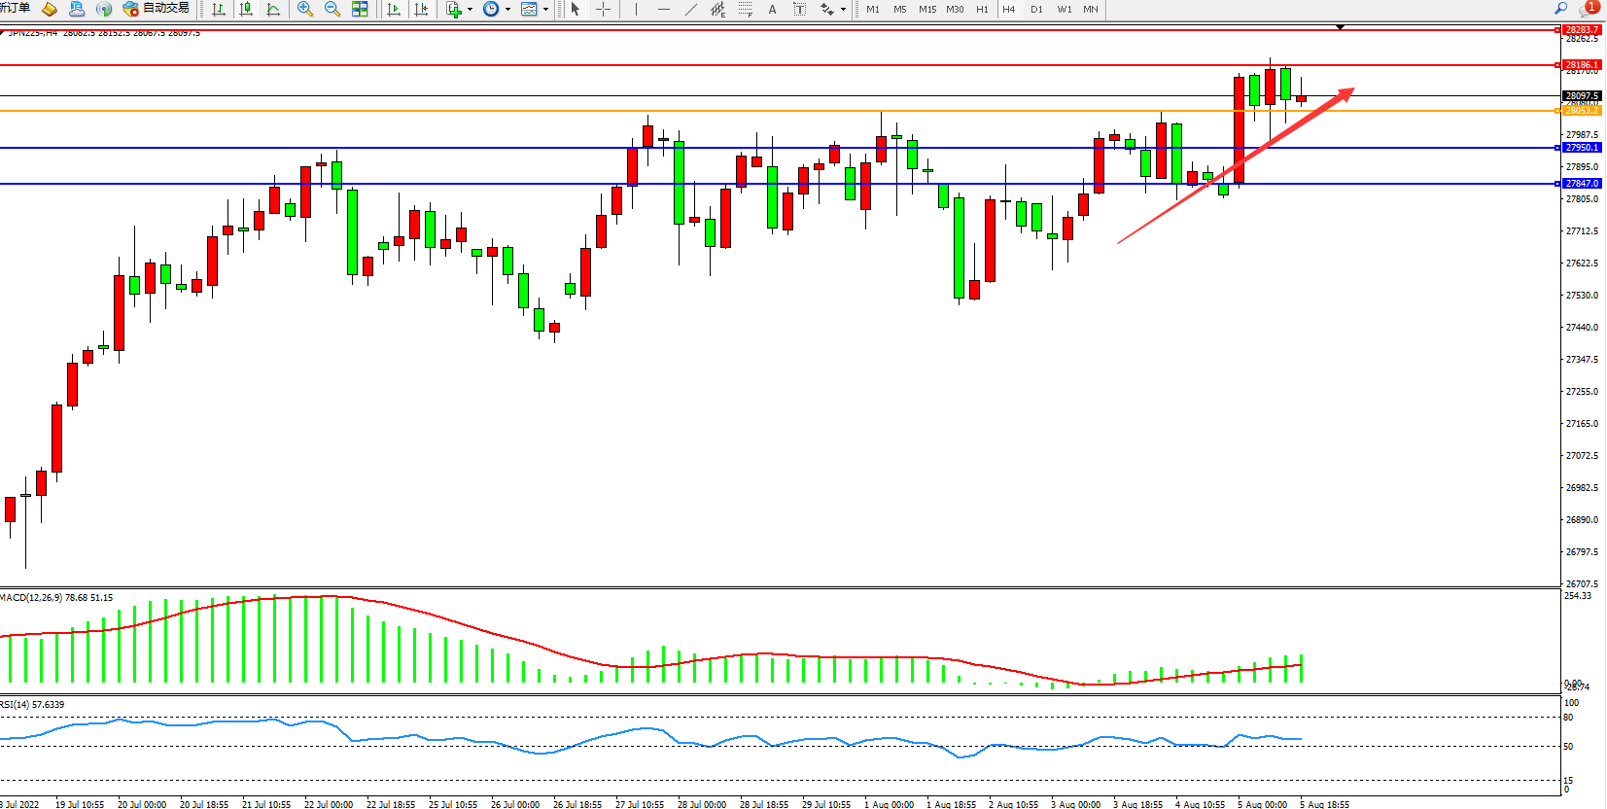This screenshot has height=809, width=1607.
Task: Zoom in on the chart
Action: coord(305,10)
